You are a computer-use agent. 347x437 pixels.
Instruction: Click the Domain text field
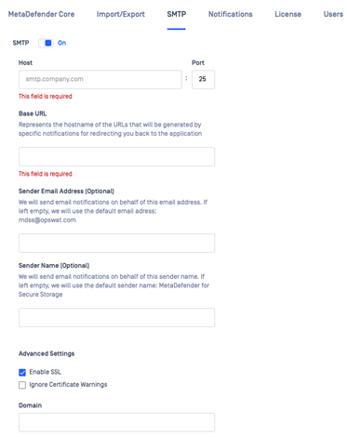point(116,422)
